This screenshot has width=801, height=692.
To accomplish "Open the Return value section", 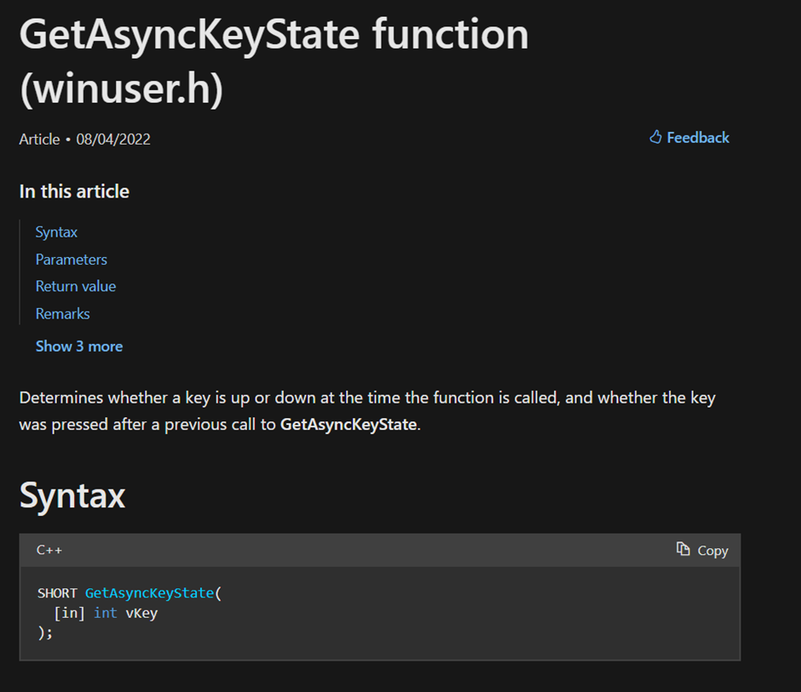I will [x=76, y=286].
